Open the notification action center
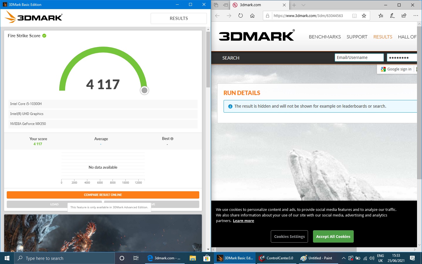Viewport: 422px width, 264px height. 412,258
